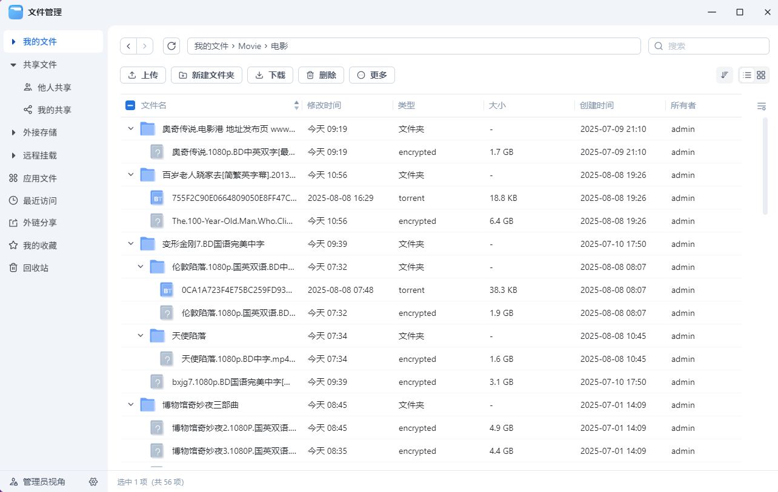The image size is (778, 492).
Task: Click the 修改时间 column header
Action: click(x=324, y=105)
